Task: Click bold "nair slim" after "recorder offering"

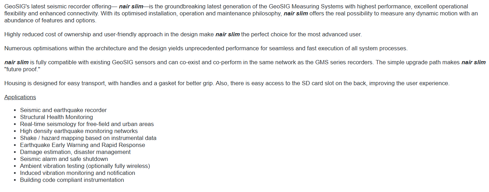Action: [131, 6]
